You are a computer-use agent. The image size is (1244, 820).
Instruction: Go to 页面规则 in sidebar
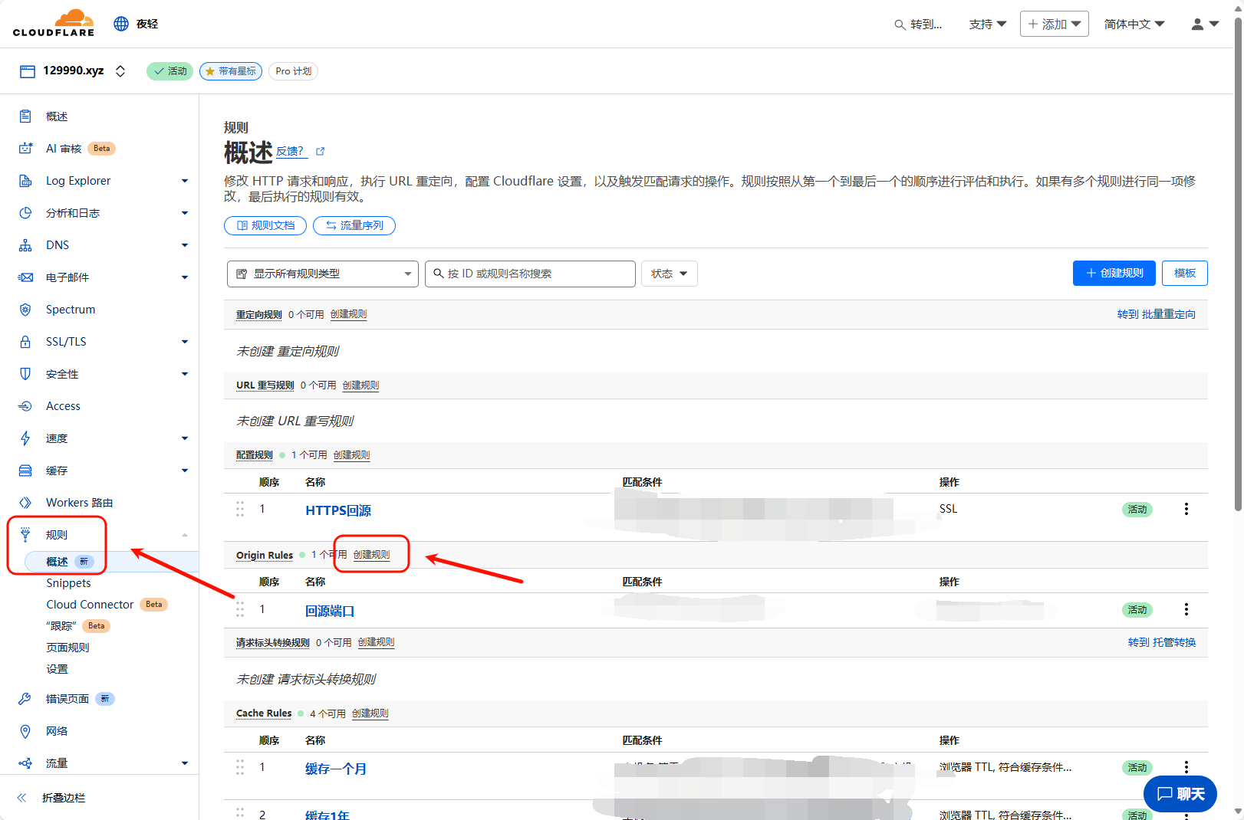[67, 648]
